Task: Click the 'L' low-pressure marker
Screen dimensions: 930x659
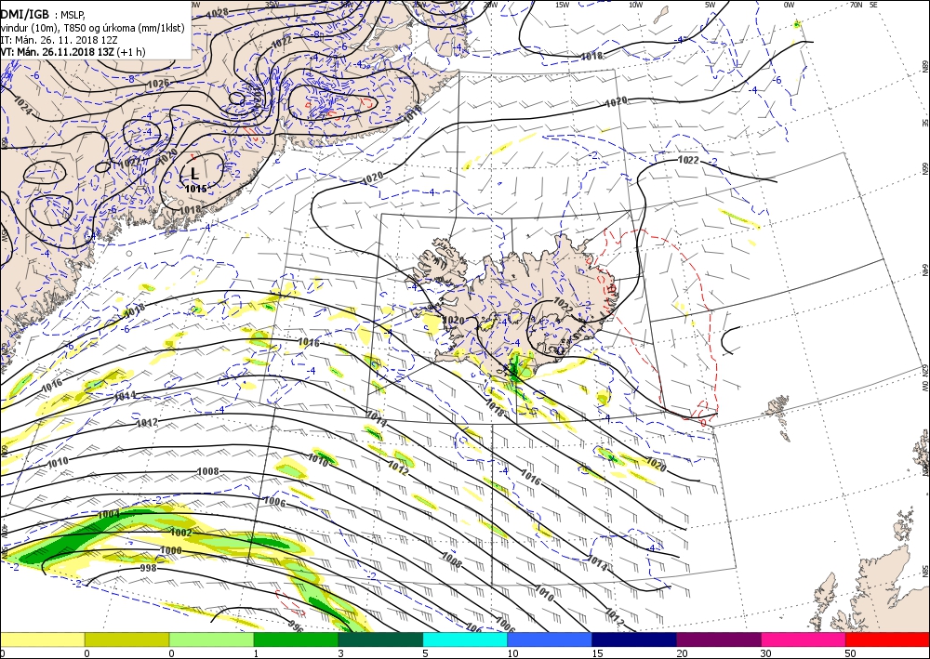Action: (x=194, y=174)
